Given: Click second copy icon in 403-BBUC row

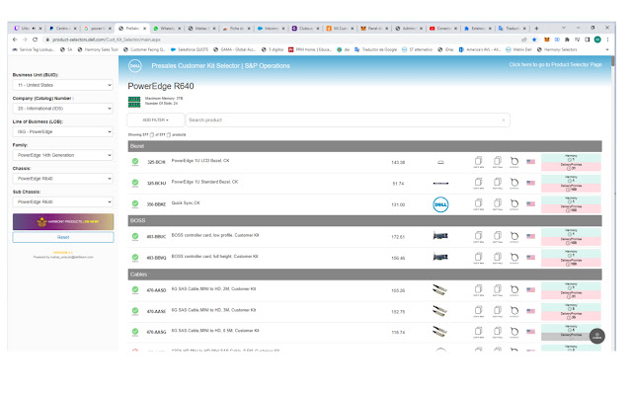Looking at the screenshot, I should point(496,237).
